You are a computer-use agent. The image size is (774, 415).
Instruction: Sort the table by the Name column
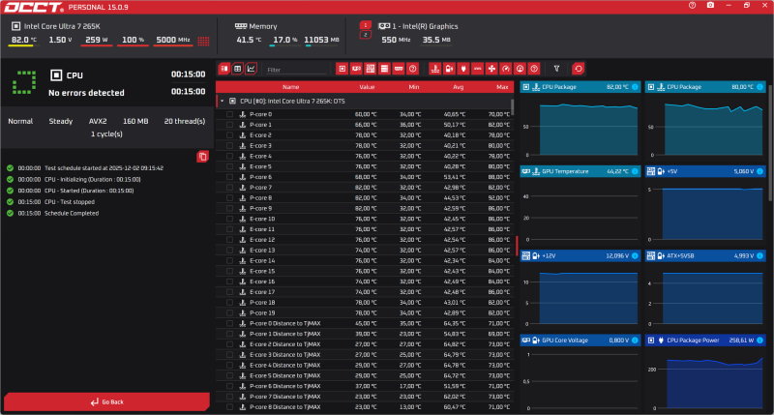pyautogui.click(x=291, y=87)
